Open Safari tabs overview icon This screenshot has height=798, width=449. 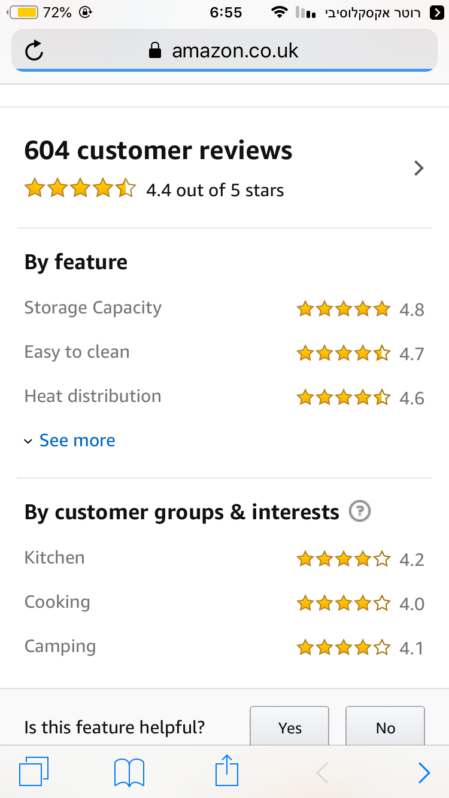[x=34, y=772]
